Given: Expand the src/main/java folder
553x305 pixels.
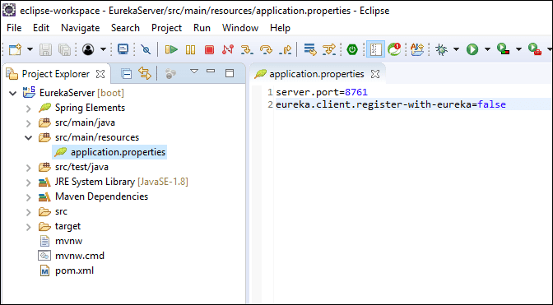Looking at the screenshot, I should tap(29, 123).
